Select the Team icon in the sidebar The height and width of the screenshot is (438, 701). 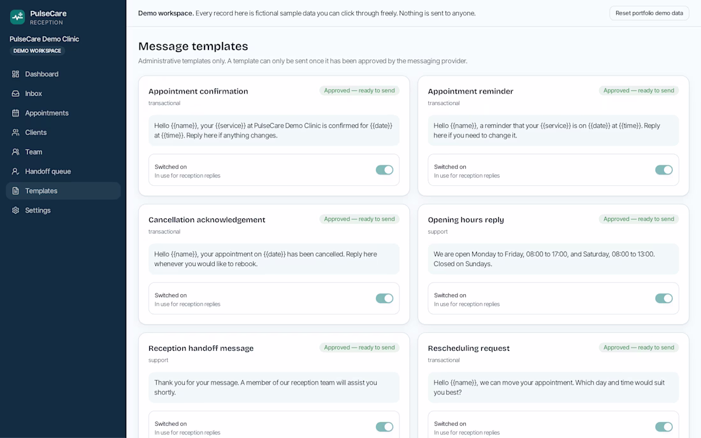point(16,152)
